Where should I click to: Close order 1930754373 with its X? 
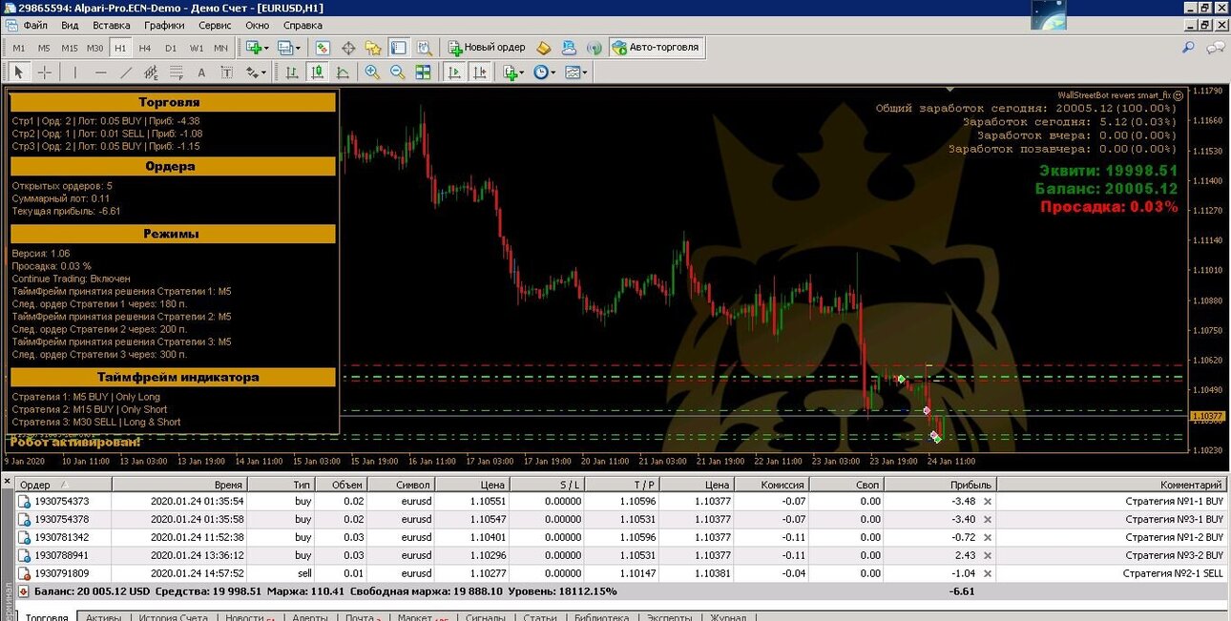(x=988, y=501)
